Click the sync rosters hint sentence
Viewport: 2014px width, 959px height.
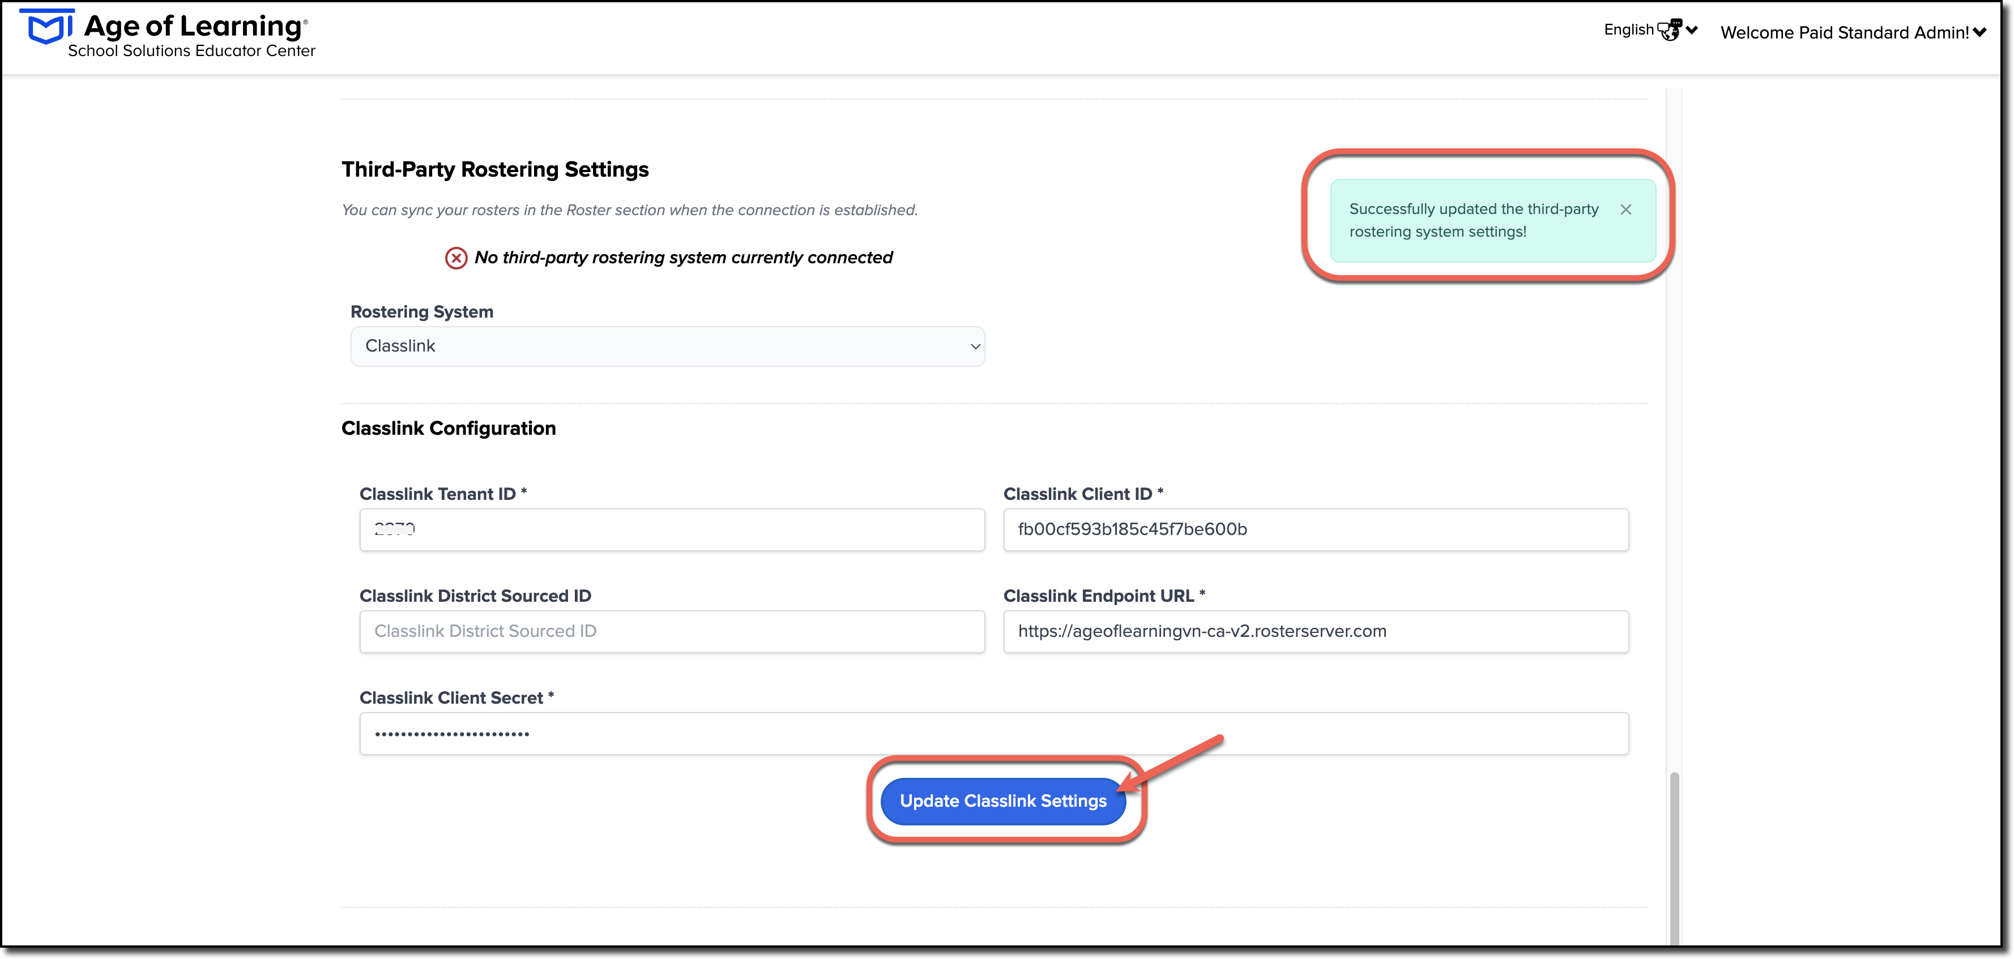[630, 210]
